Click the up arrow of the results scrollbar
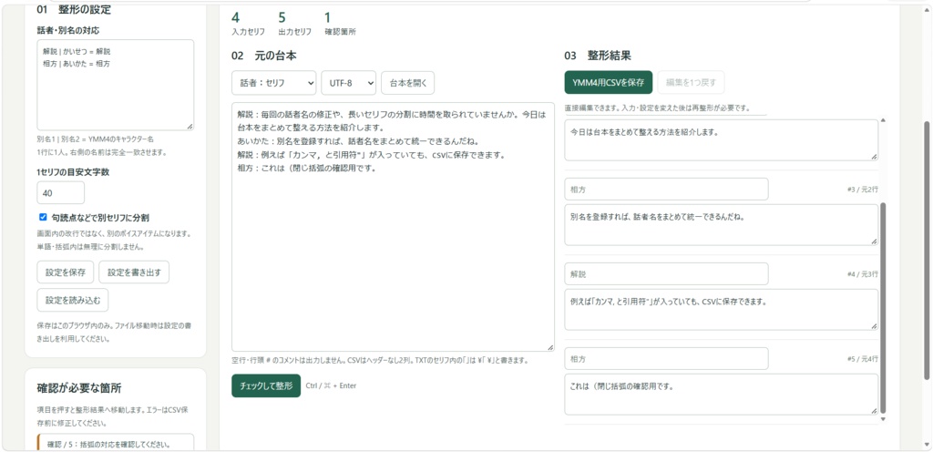 883,120
